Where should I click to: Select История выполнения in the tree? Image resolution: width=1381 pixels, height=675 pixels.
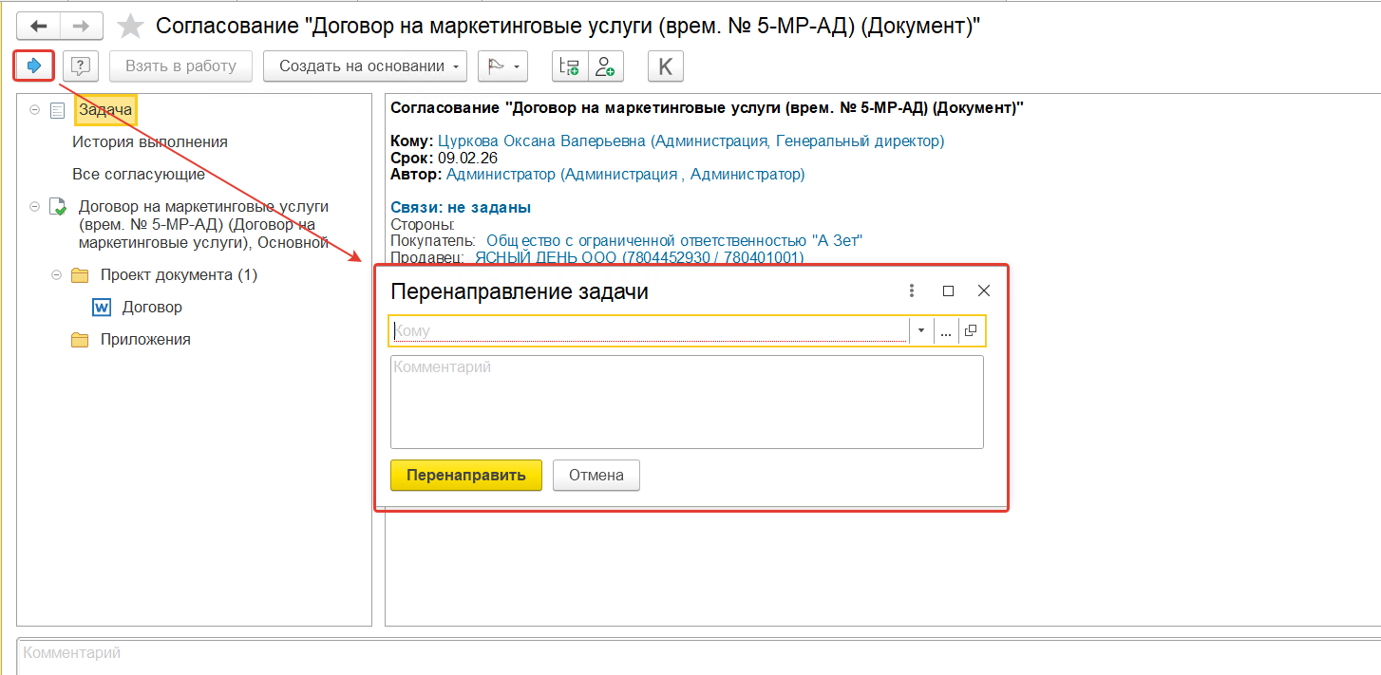(x=150, y=142)
